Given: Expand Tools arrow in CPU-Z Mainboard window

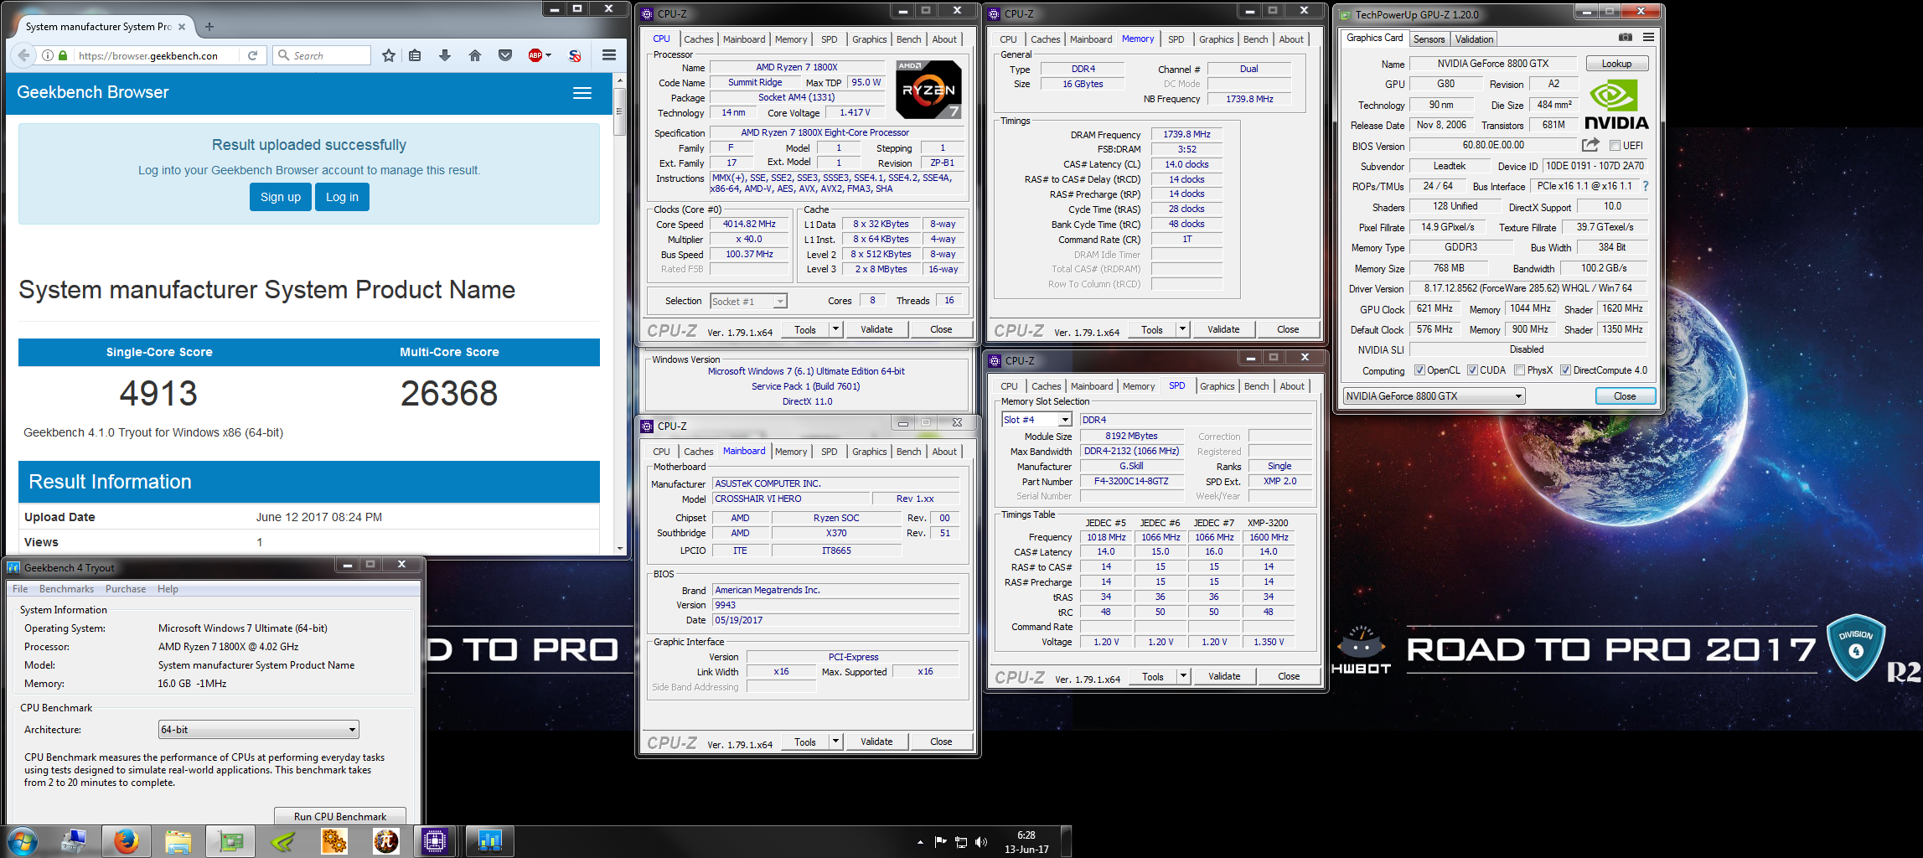Looking at the screenshot, I should tap(835, 742).
